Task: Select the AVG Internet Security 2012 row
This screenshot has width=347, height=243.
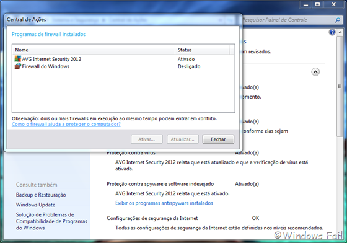Action: [123, 59]
